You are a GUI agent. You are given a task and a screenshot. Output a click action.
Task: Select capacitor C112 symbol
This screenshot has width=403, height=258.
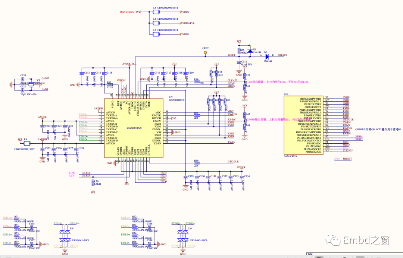point(239,62)
